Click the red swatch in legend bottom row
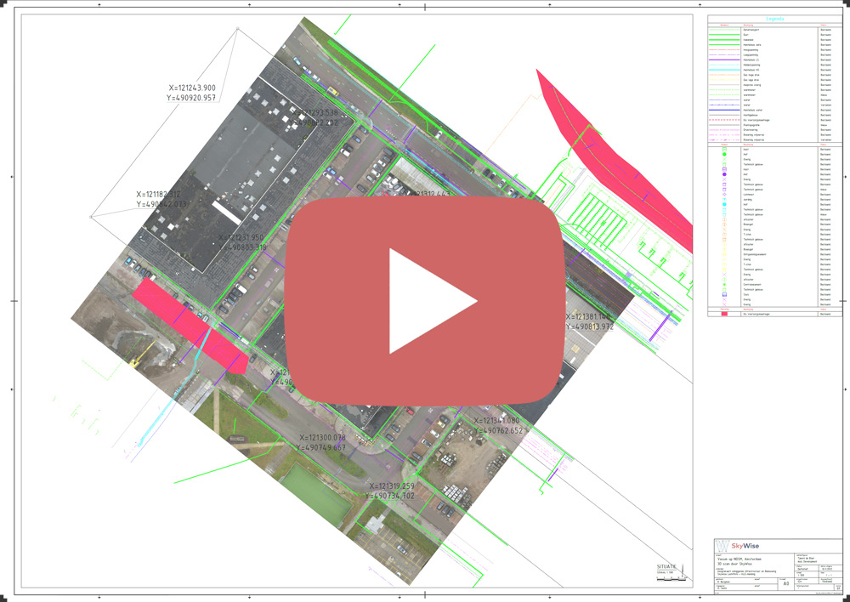The width and height of the screenshot is (850, 602). [724, 314]
